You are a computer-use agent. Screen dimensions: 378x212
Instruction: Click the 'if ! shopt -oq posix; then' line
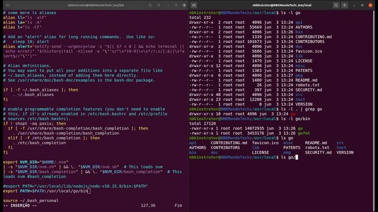point(34,124)
